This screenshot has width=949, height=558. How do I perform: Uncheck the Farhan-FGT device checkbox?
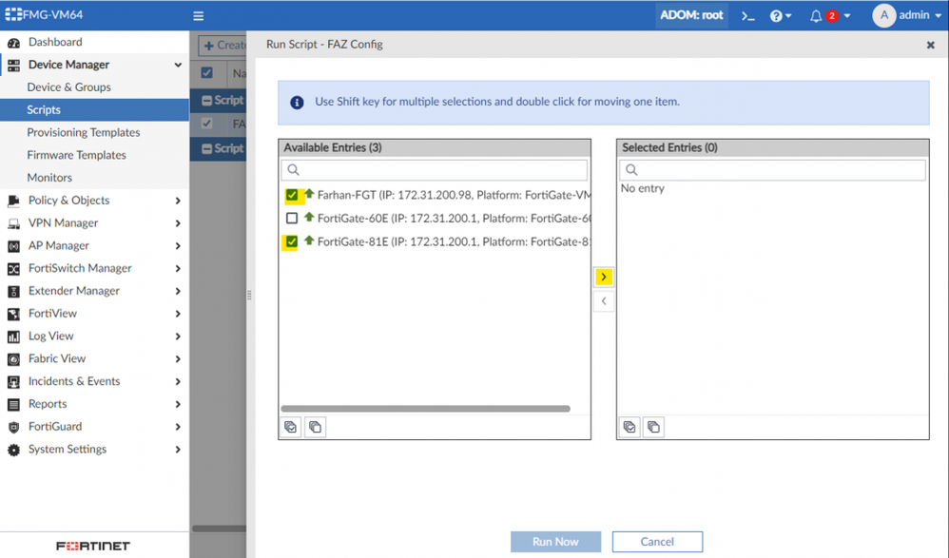point(292,195)
